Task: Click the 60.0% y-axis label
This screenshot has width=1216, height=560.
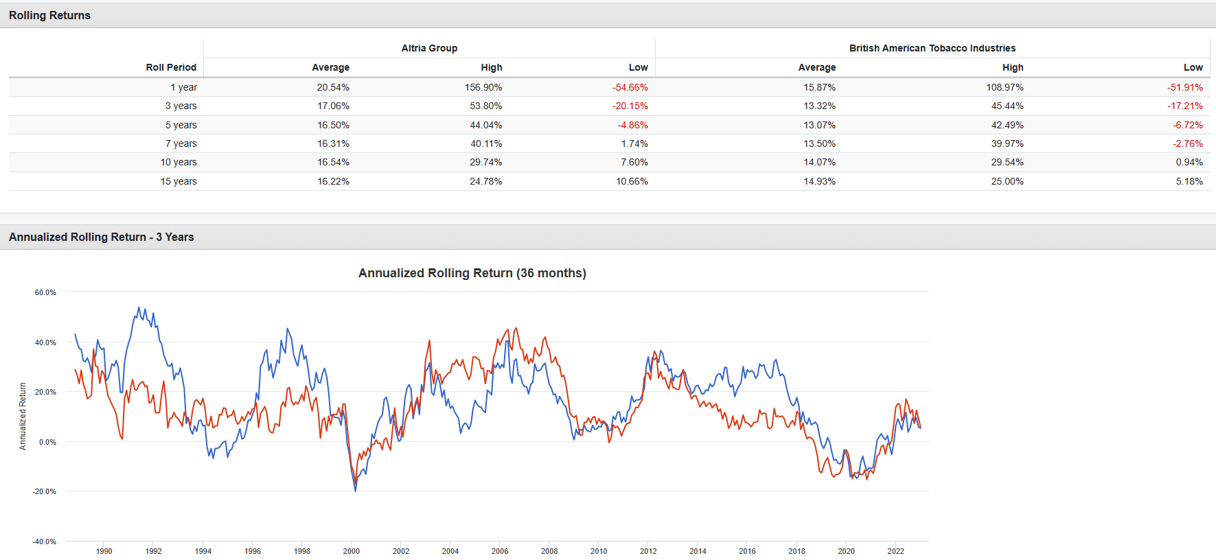Action: coord(45,292)
